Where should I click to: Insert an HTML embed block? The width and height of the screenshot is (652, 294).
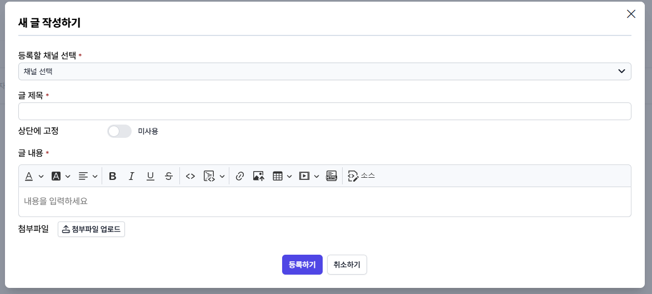tap(332, 176)
